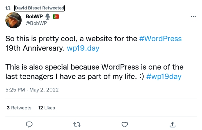Viewport: 202px width, 130px height.
Task: Retweet using the bottom retweet icon
Action: pyautogui.click(x=77, y=125)
